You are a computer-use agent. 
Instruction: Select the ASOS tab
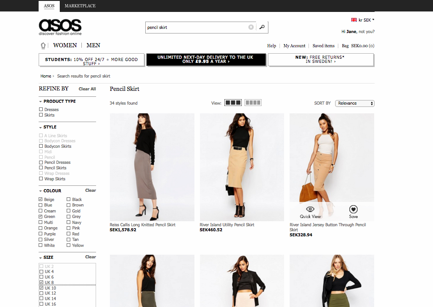[49, 6]
